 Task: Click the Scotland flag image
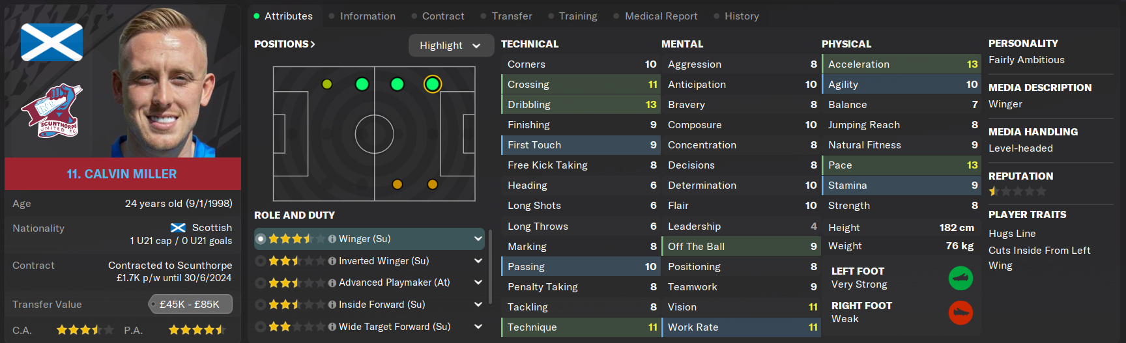(x=51, y=42)
